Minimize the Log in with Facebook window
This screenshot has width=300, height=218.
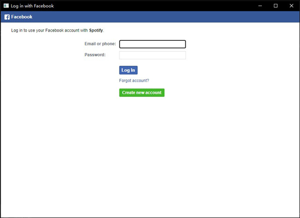coord(260,6)
